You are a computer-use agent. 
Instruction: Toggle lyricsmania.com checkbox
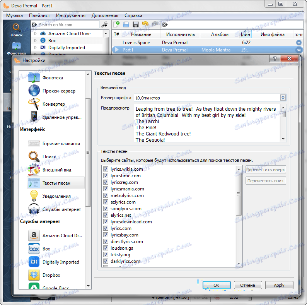106,189
